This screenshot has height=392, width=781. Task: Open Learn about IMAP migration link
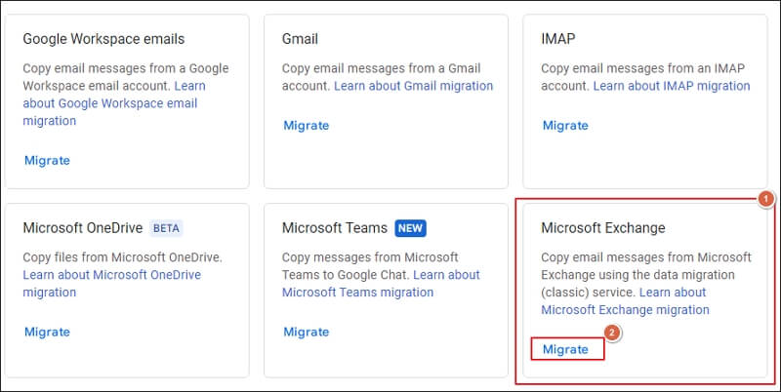click(x=672, y=86)
